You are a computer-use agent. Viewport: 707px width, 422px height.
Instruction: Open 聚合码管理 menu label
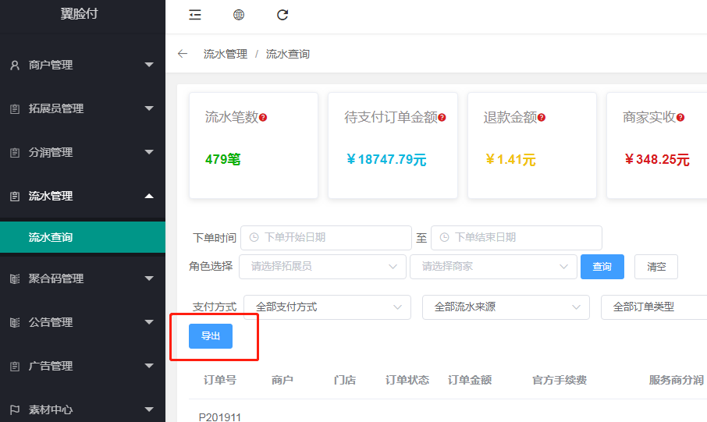pos(56,278)
